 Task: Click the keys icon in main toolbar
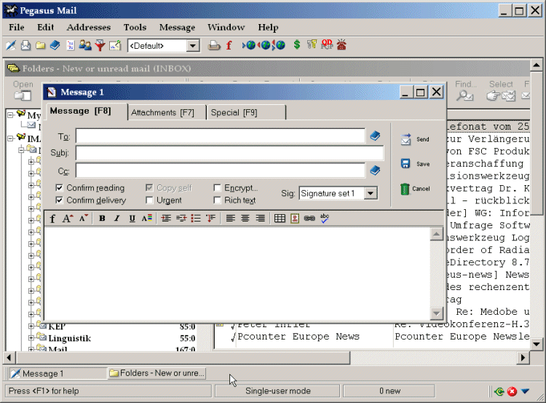(x=312, y=44)
